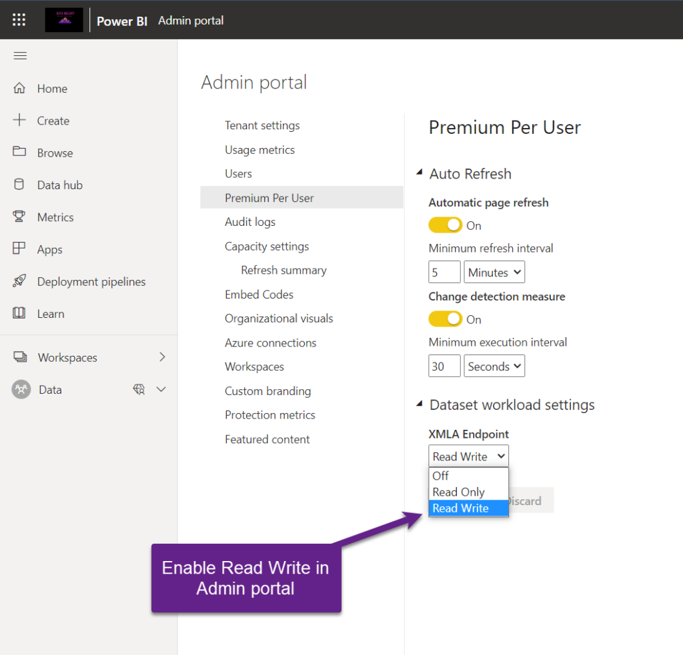Viewport: 683px width, 655px height.
Task: Collapse the Dataset workload settings section
Action: tap(420, 403)
